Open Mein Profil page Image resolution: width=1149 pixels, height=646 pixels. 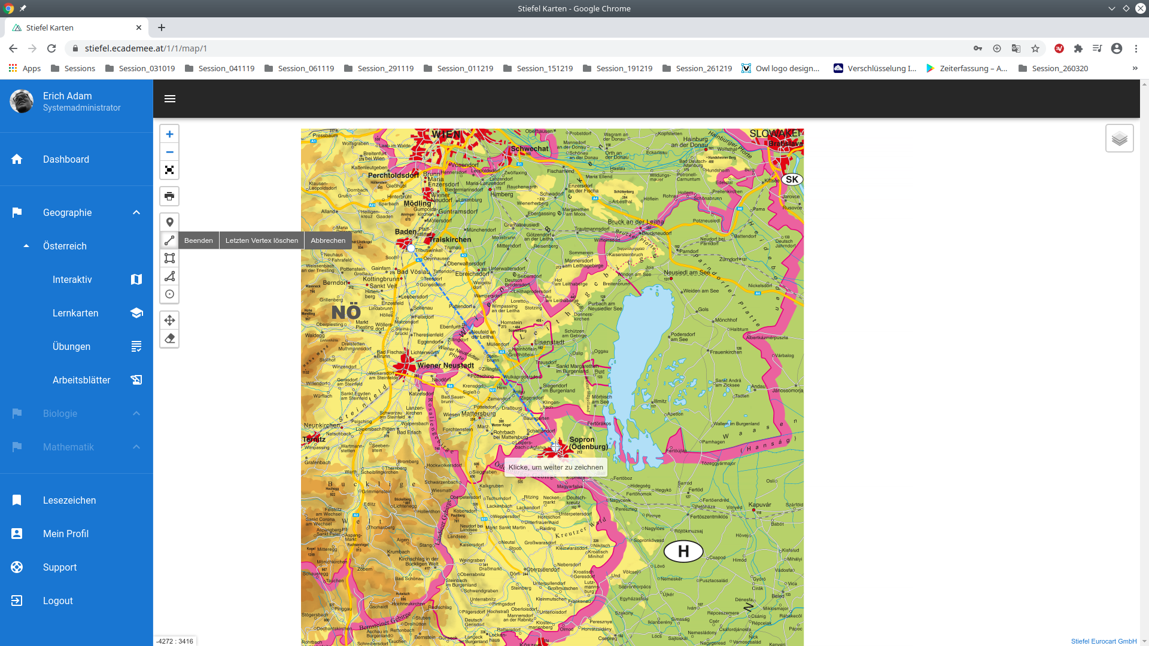click(77, 534)
